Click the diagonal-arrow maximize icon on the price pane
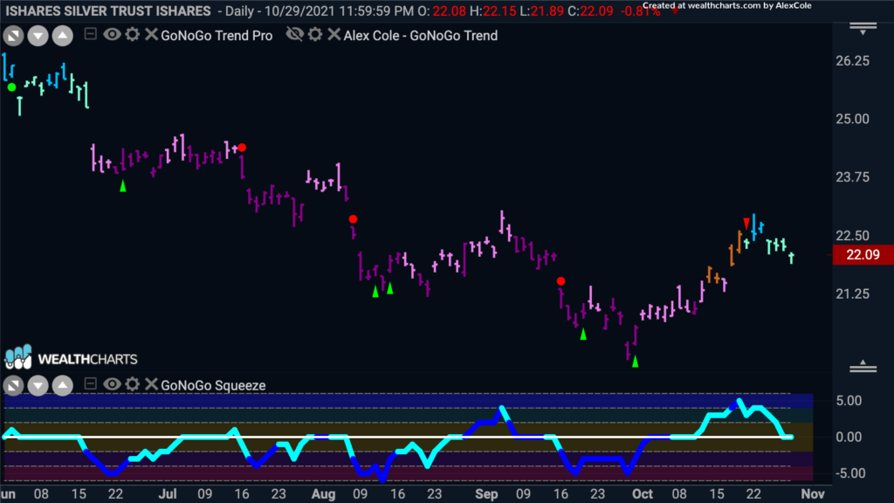This screenshot has height=503, width=894. pos(13,36)
